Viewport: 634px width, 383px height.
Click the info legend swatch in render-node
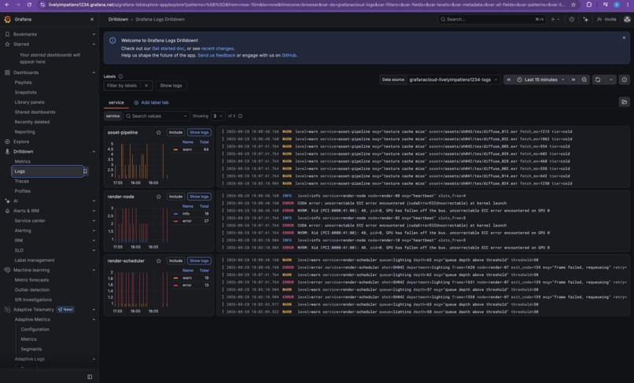175,214
